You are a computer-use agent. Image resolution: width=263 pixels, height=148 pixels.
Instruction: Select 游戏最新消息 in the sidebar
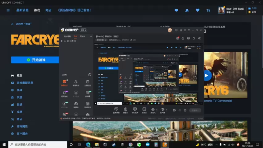[22, 83]
